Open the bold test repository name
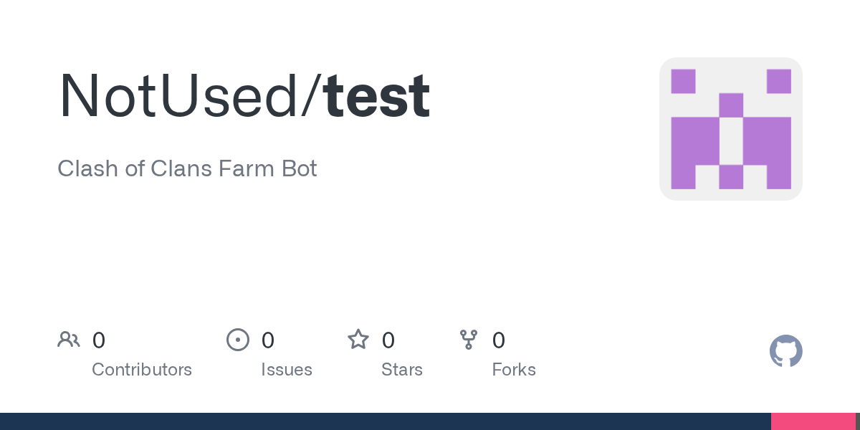Image resolution: width=860 pixels, height=430 pixels. [378, 95]
